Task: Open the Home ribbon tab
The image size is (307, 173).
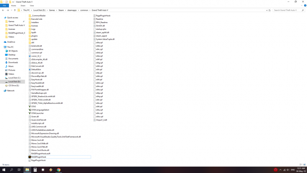Action: point(14,6)
